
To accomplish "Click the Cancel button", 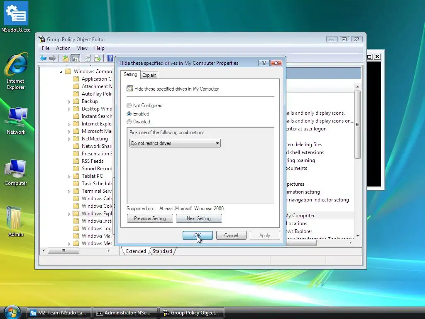I will tap(231, 235).
